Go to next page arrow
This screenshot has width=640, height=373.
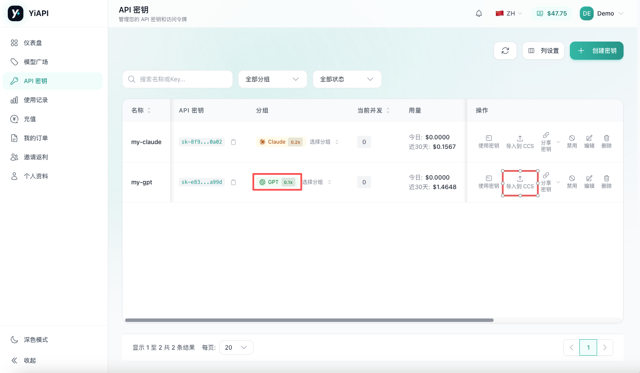pyautogui.click(x=605, y=347)
